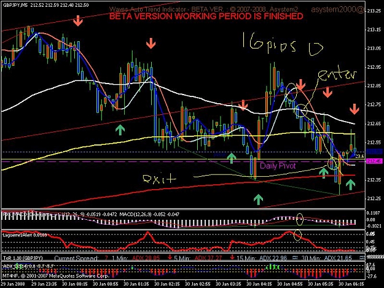This screenshot has height=288, width=384.
Task: Click the 1 Min ADX 28.85 reading
Action: pyautogui.click(x=136, y=258)
